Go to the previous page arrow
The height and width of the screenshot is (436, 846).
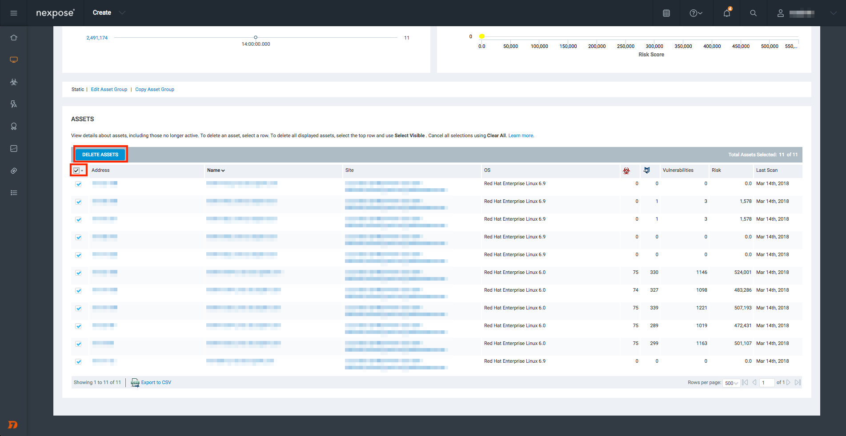point(754,382)
